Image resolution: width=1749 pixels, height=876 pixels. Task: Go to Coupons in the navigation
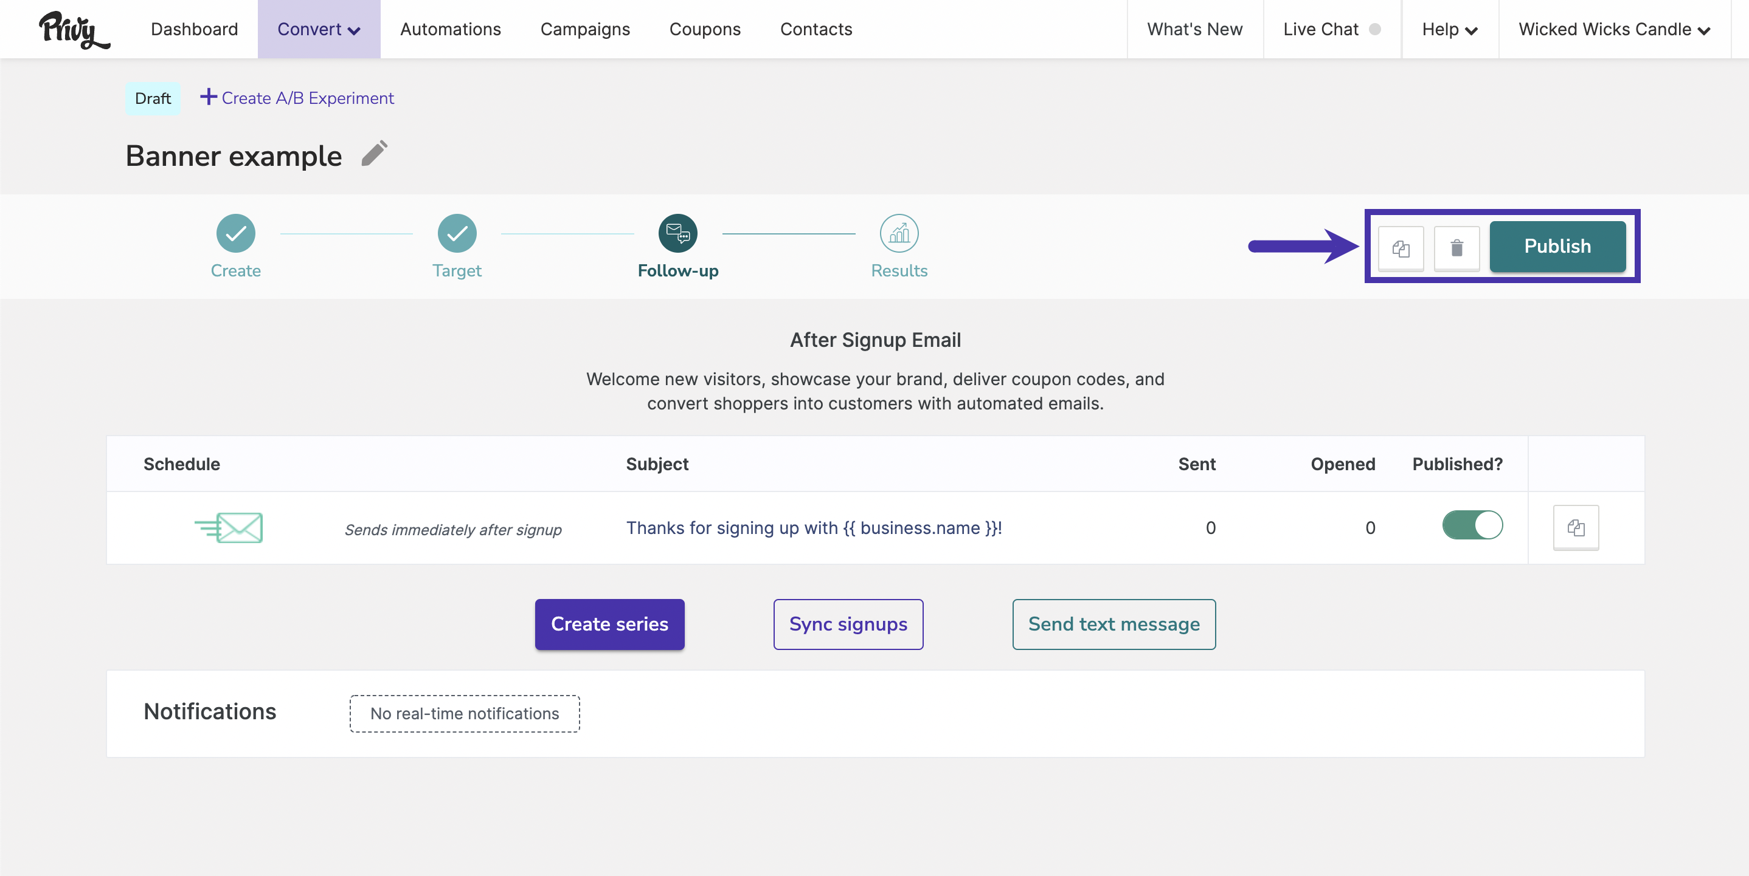click(x=705, y=29)
